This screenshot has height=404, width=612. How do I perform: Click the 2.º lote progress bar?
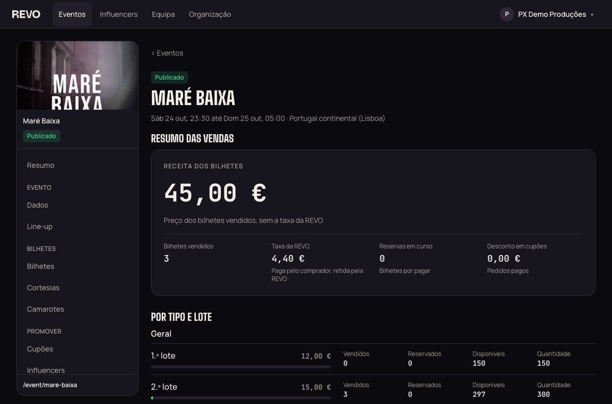[x=241, y=398]
